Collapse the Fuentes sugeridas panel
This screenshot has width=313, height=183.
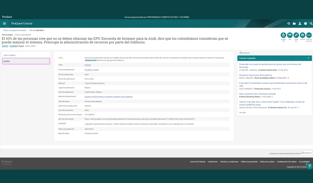point(308,58)
